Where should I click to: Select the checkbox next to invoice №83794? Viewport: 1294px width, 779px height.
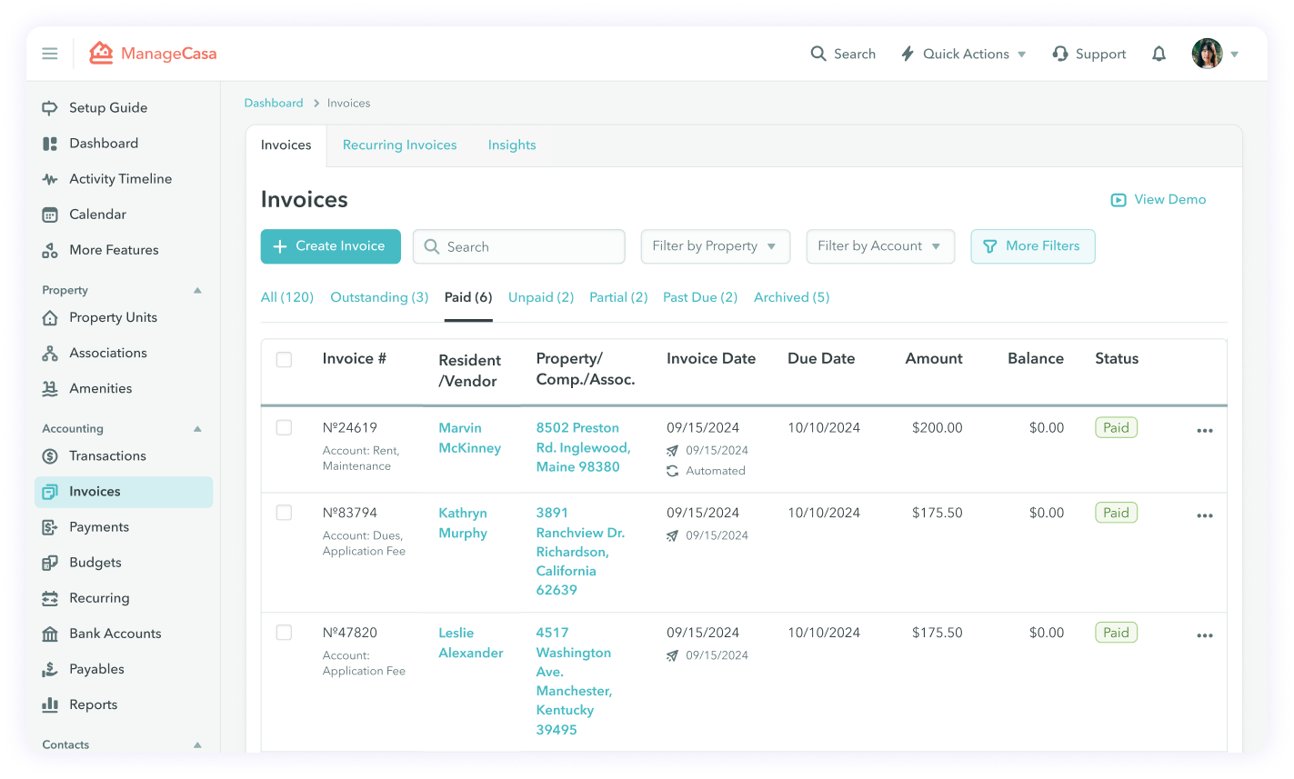tap(284, 512)
